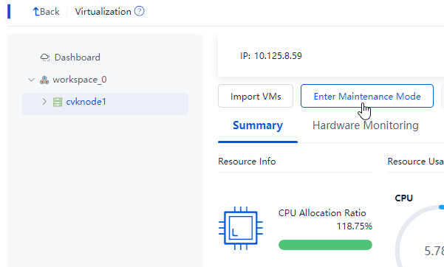444x267 pixels.
Task: Click Enter Maintenance Mode button
Action: pyautogui.click(x=367, y=96)
